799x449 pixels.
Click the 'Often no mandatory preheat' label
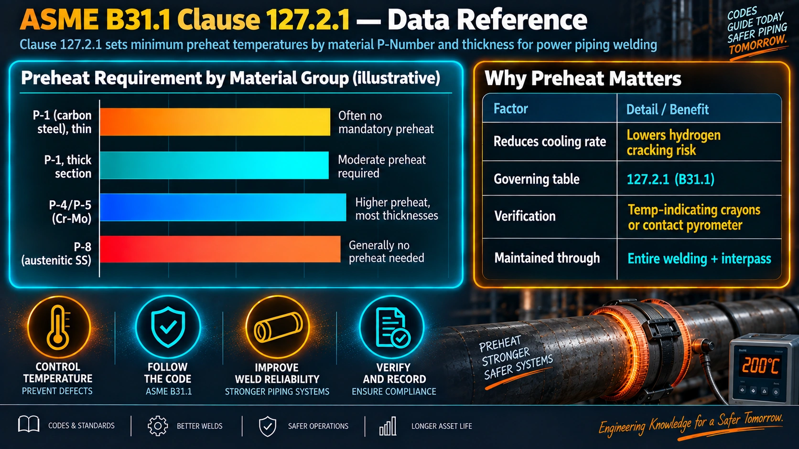tap(386, 122)
